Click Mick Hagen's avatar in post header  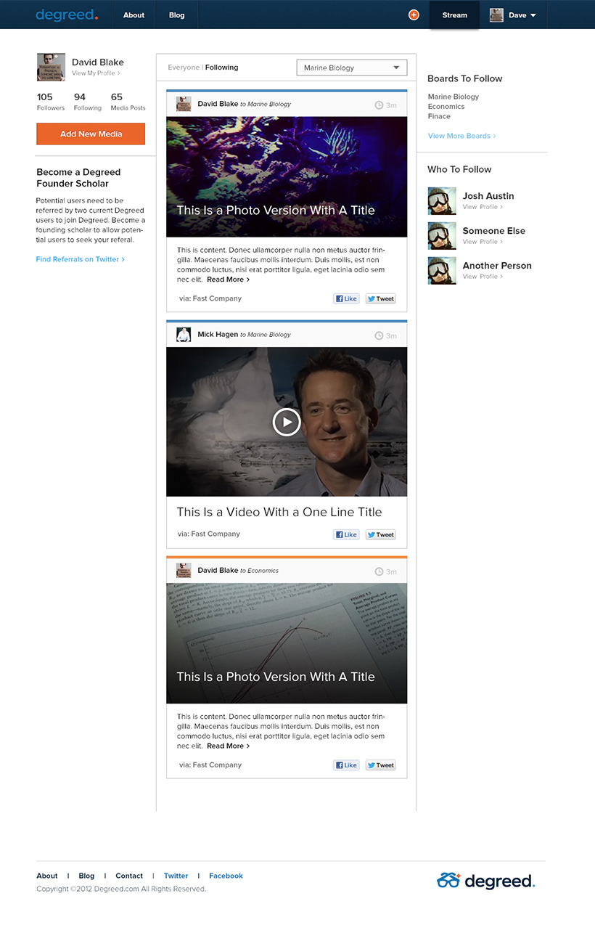(x=184, y=335)
